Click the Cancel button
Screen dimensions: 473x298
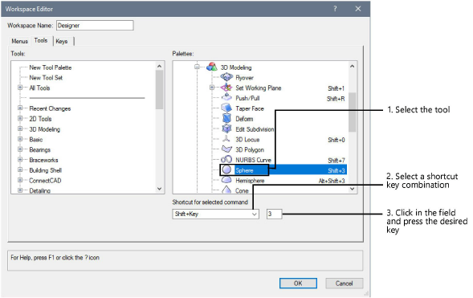344,283
